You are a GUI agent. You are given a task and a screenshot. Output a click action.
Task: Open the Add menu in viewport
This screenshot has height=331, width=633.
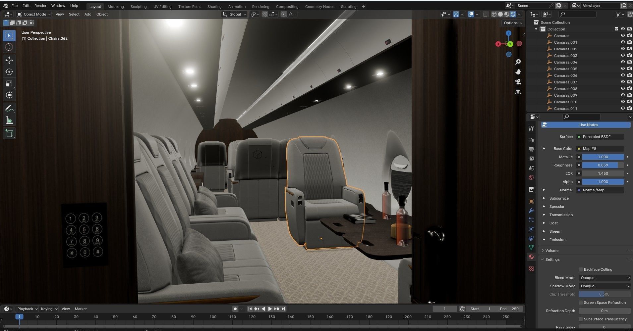coord(88,14)
